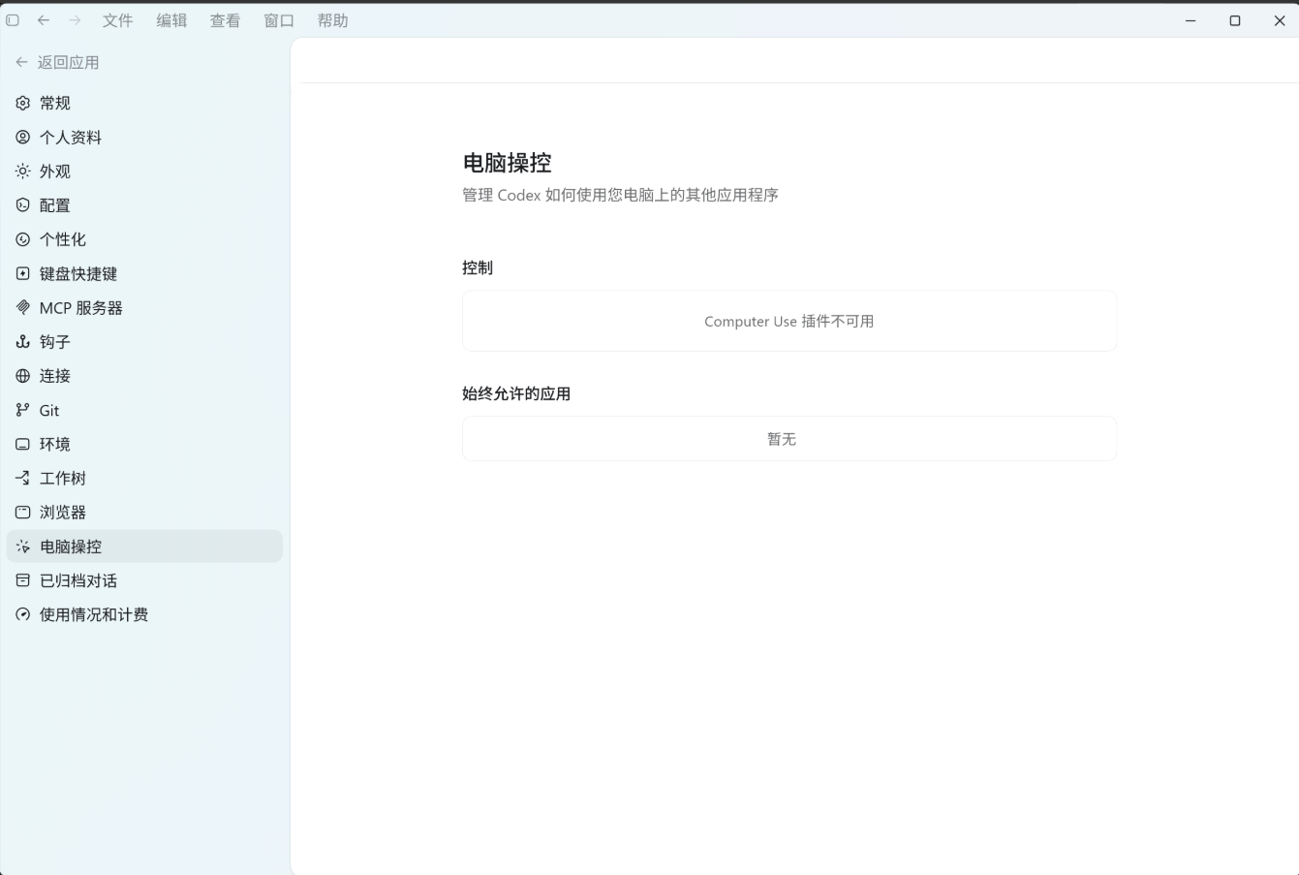Click the 管理 Codex description text
The image size is (1299, 875).
pos(620,195)
